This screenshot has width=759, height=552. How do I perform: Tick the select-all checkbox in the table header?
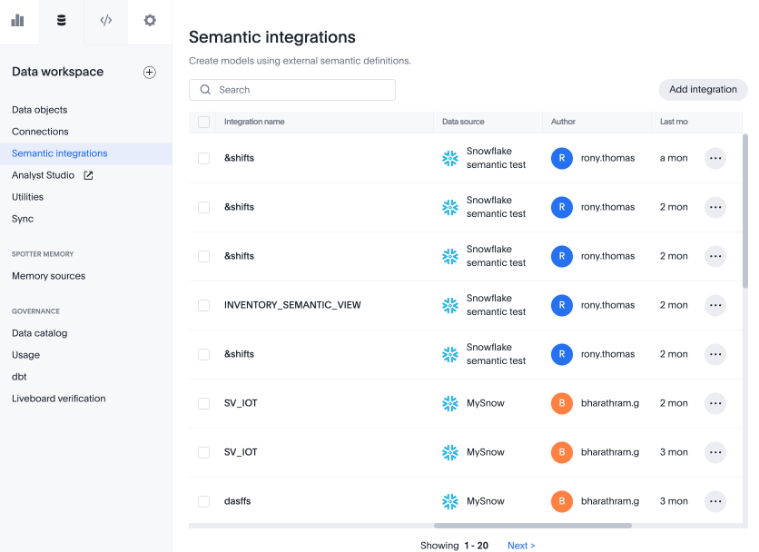point(203,122)
